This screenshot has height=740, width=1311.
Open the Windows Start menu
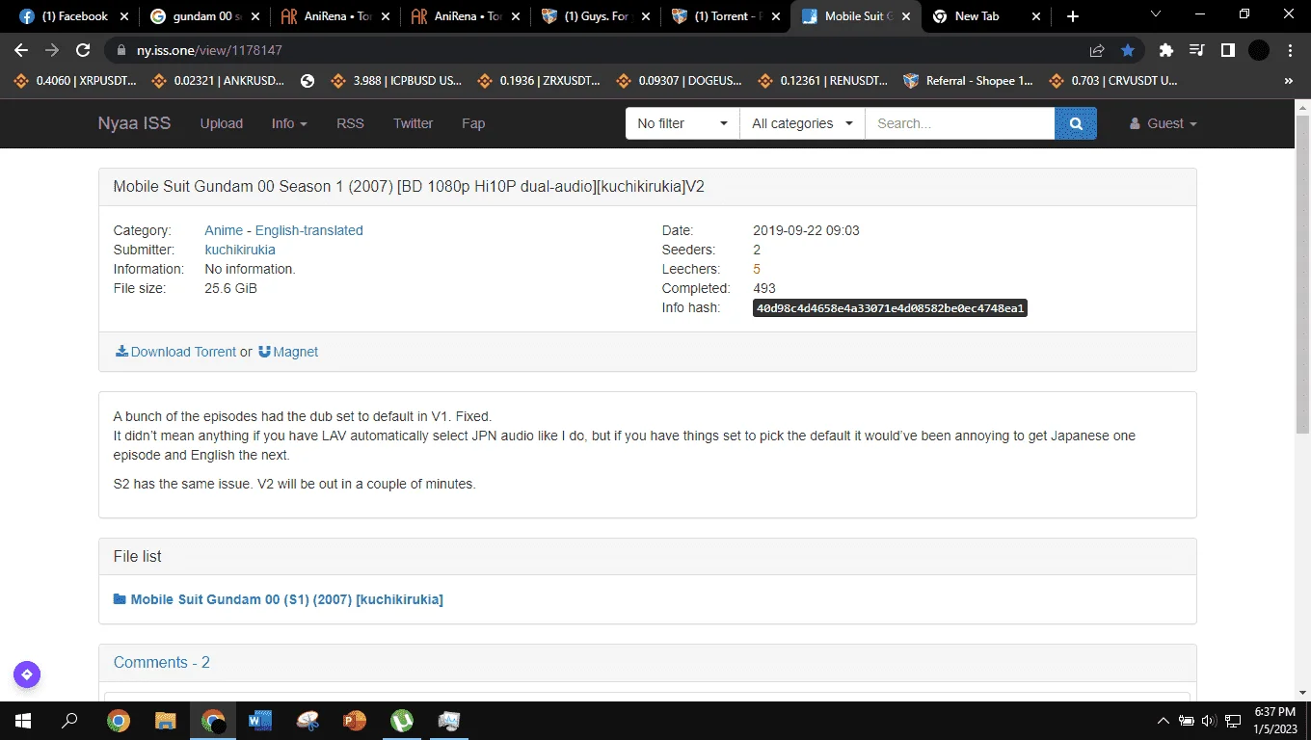(x=22, y=721)
